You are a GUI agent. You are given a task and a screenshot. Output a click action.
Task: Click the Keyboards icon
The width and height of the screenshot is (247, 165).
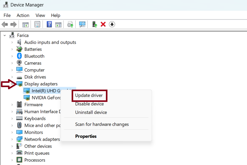coord(19,118)
